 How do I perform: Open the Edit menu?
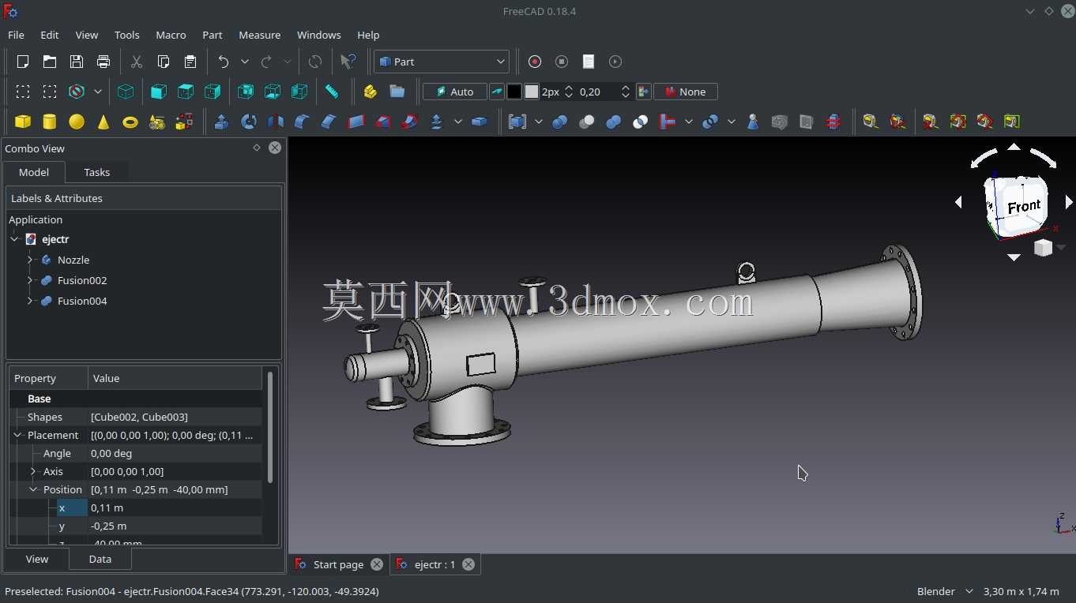pos(50,35)
